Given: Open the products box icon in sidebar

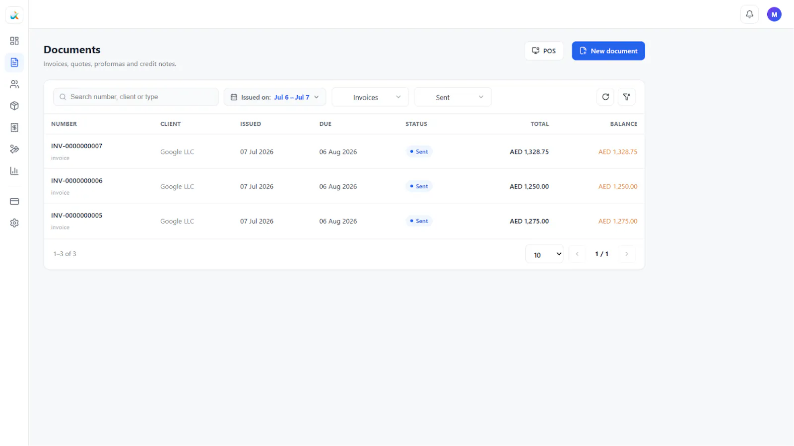Looking at the screenshot, I should [x=14, y=106].
